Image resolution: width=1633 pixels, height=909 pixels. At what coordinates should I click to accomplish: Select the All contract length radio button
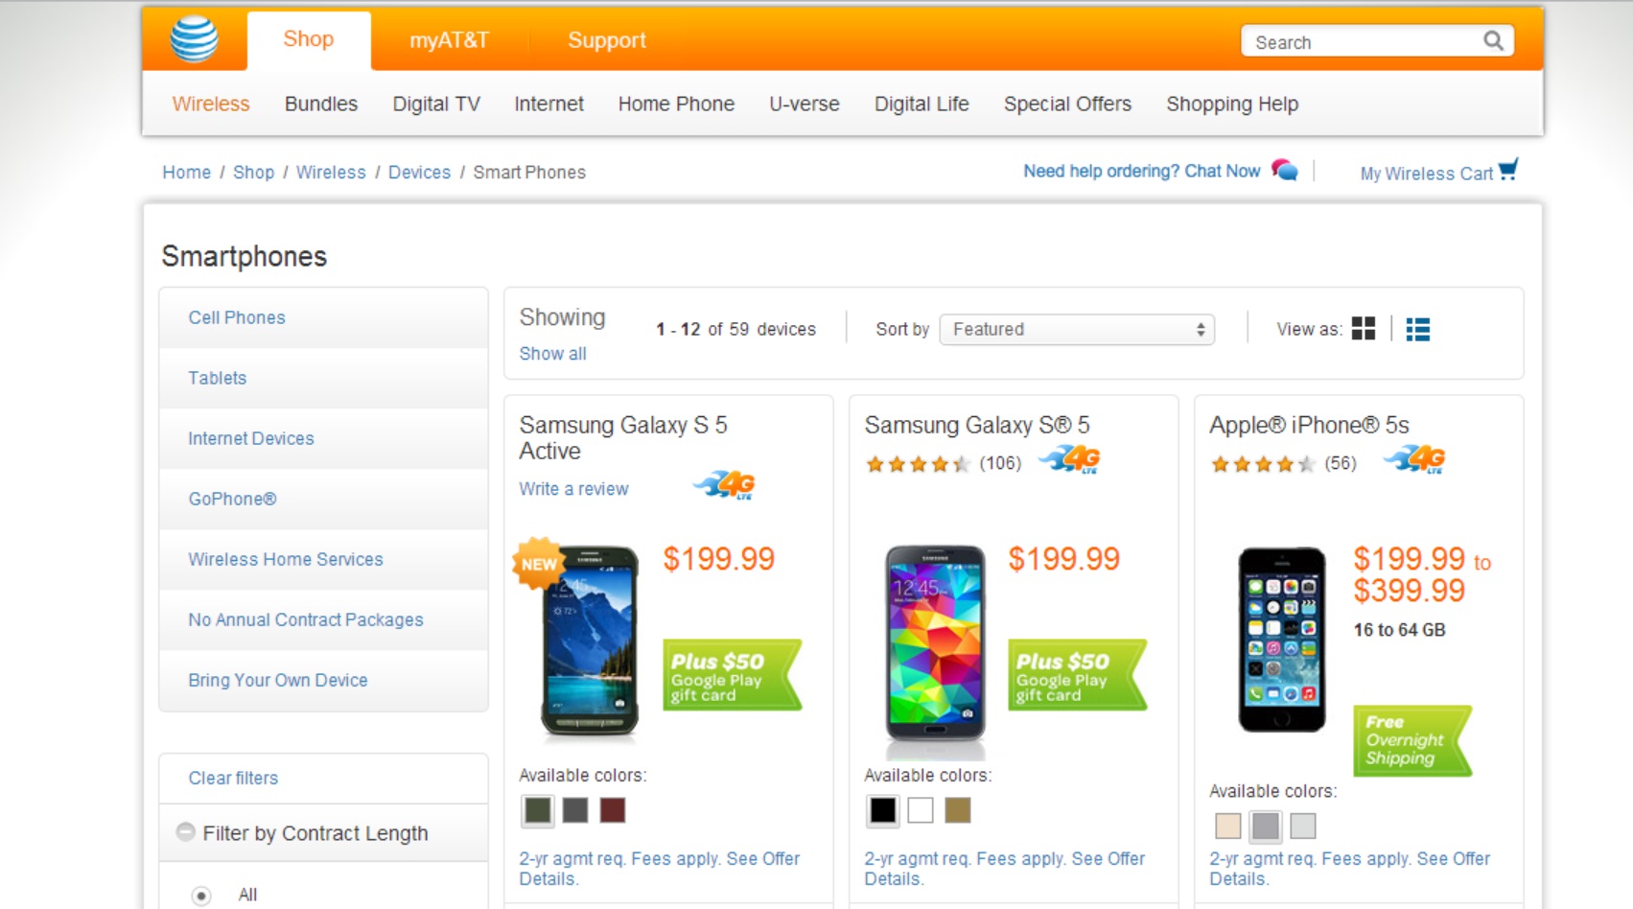tap(201, 896)
